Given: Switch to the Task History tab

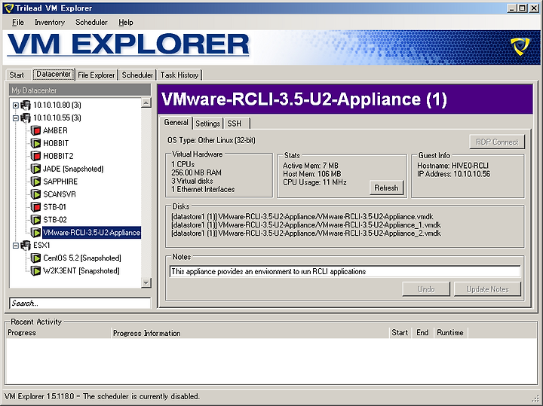Looking at the screenshot, I should (179, 75).
